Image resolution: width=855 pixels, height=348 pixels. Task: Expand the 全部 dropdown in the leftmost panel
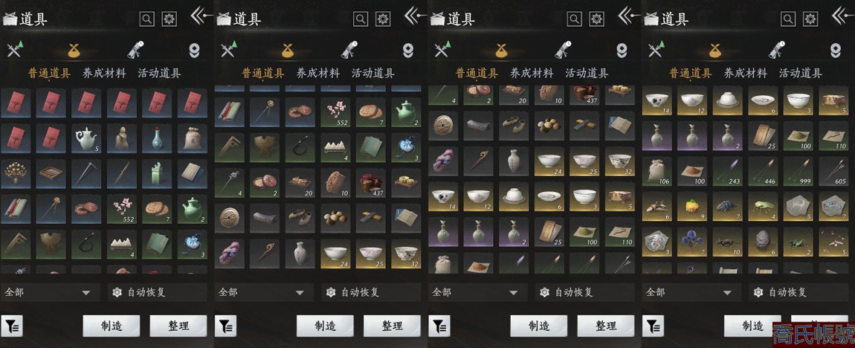50,292
